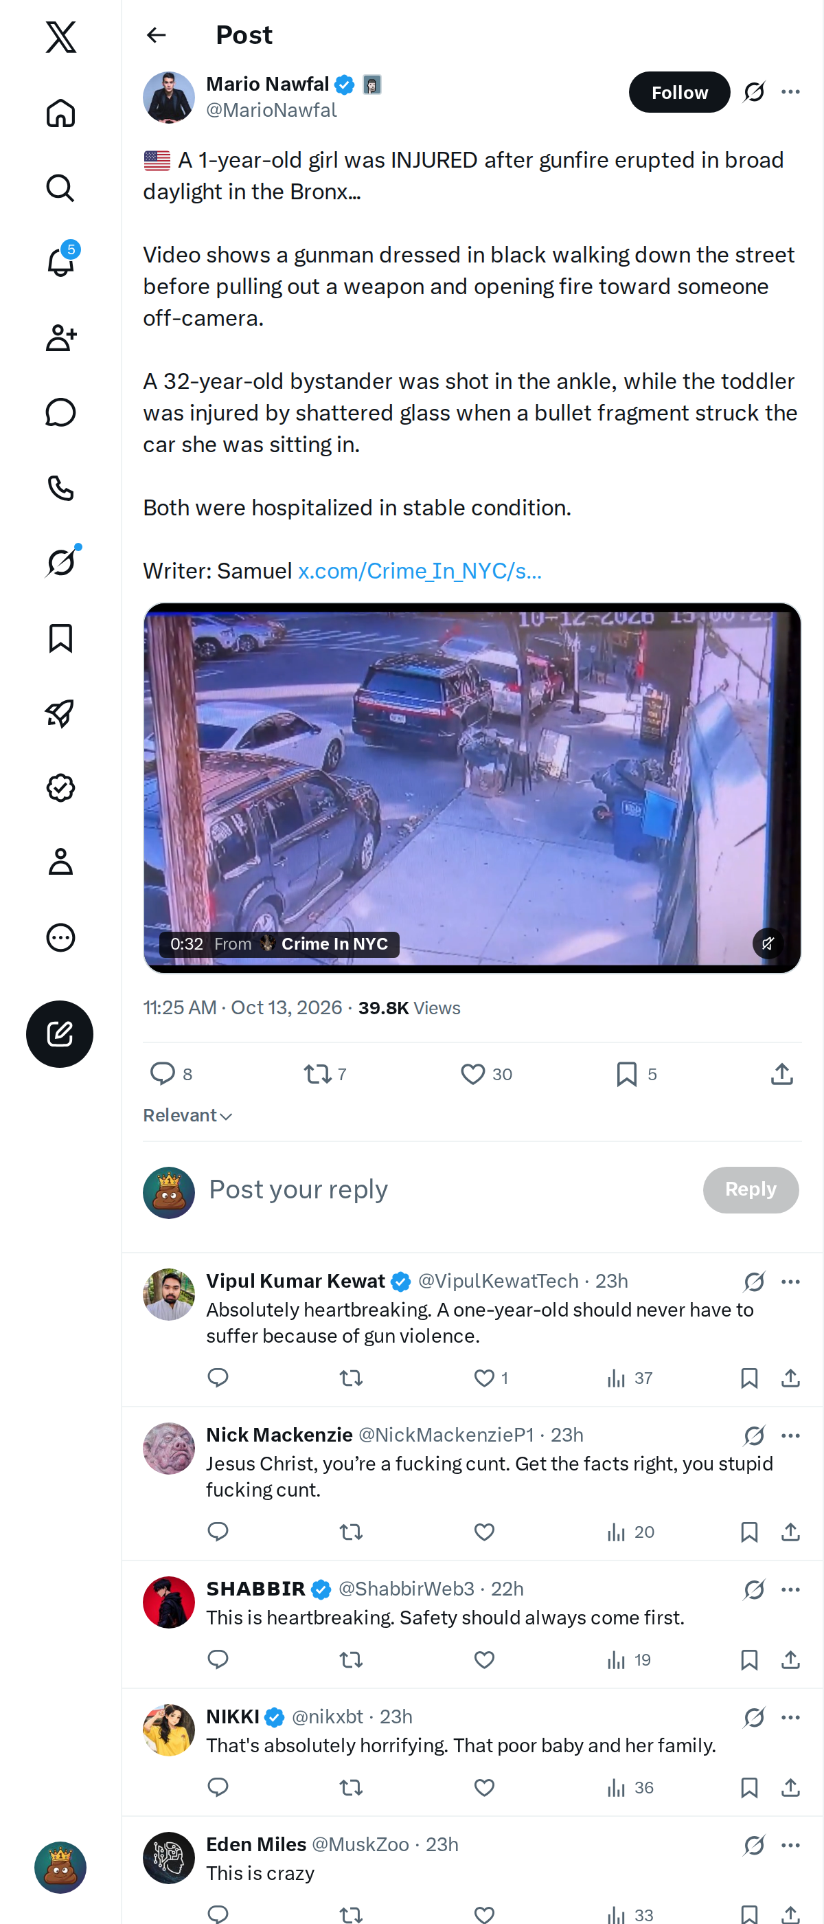The image size is (824, 1924).
Task: Open the More circle menu in sidebar
Action: tap(60, 937)
